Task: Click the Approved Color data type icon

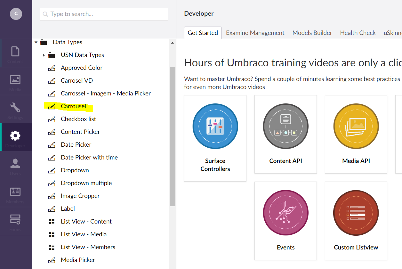Action: click(52, 68)
